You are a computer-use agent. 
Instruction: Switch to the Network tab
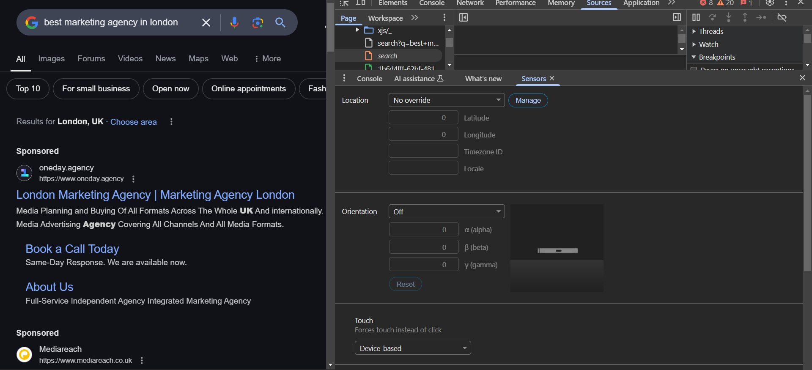470,3
